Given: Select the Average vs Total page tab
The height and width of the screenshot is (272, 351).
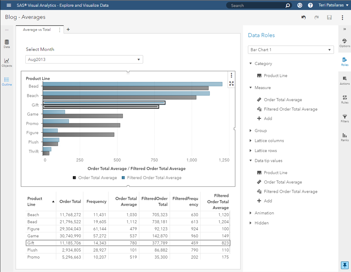Looking at the screenshot, I should pos(37,30).
